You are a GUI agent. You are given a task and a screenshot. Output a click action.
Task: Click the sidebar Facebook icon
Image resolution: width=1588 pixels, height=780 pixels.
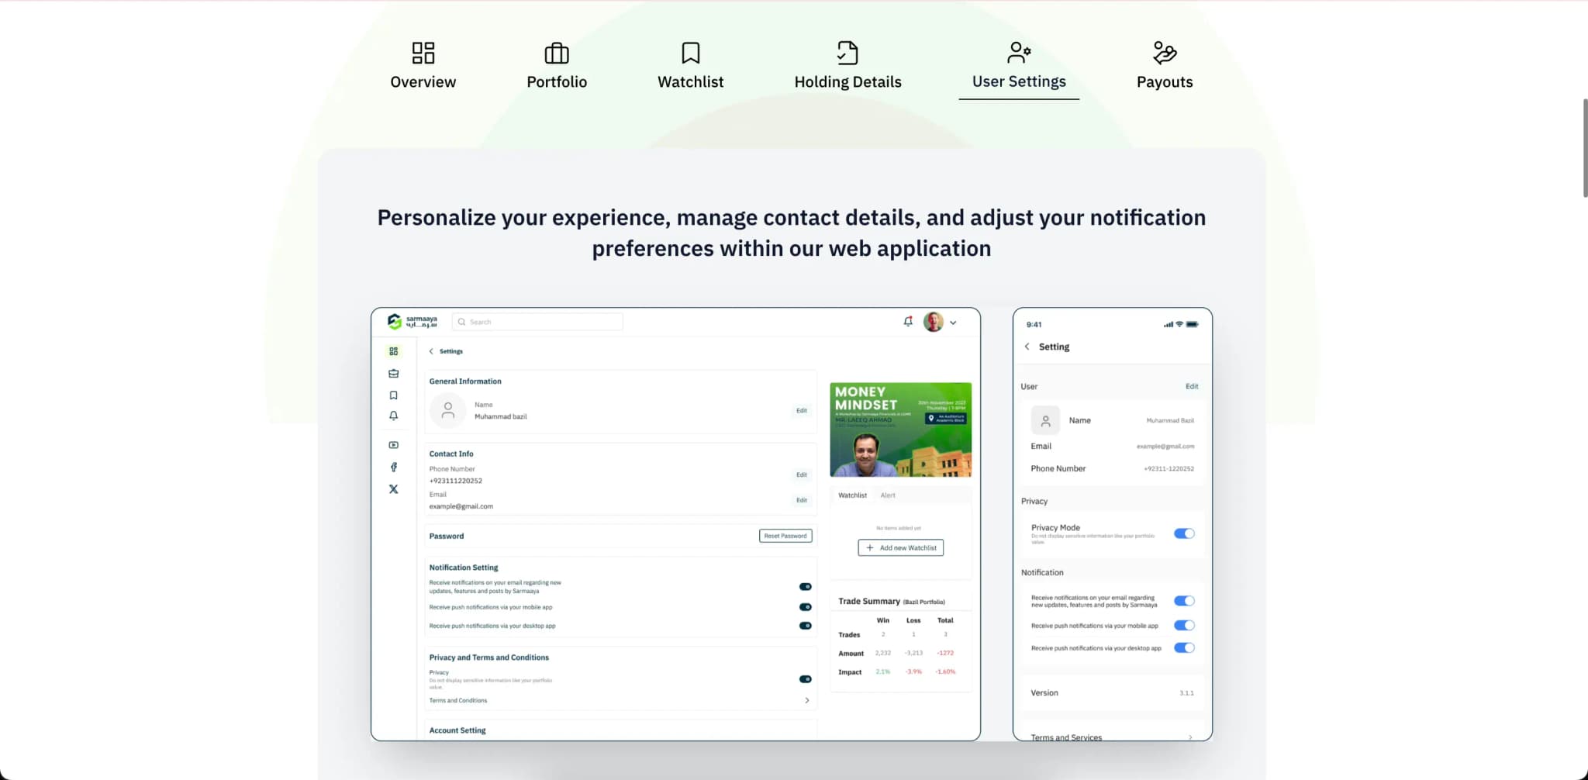coord(394,467)
